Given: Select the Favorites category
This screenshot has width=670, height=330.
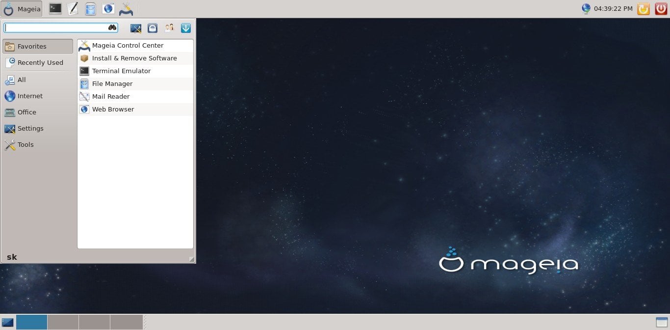Looking at the screenshot, I should point(38,47).
